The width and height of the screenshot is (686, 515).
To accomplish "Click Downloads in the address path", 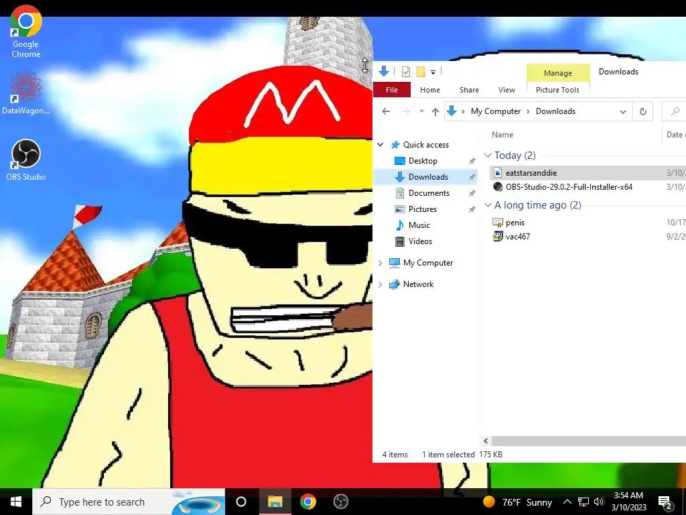I will pyautogui.click(x=555, y=111).
